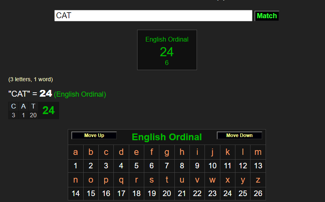Click the number 1 chart cell
Viewport: 325px width, 202px height.
click(76, 166)
